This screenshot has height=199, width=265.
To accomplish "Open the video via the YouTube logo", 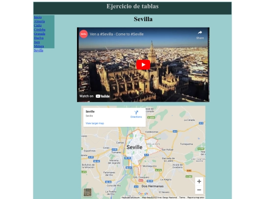I will (x=103, y=96).
